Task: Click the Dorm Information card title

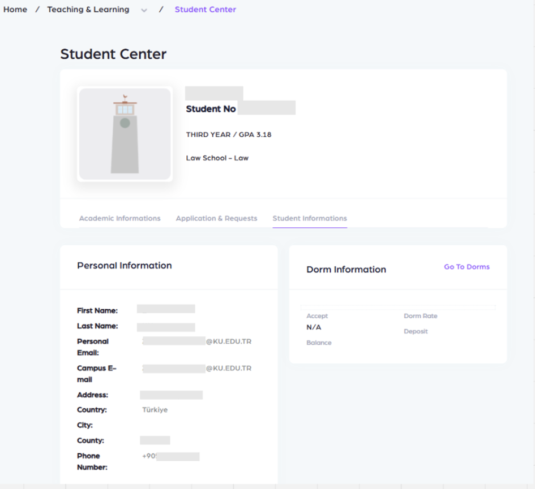Action: click(346, 270)
